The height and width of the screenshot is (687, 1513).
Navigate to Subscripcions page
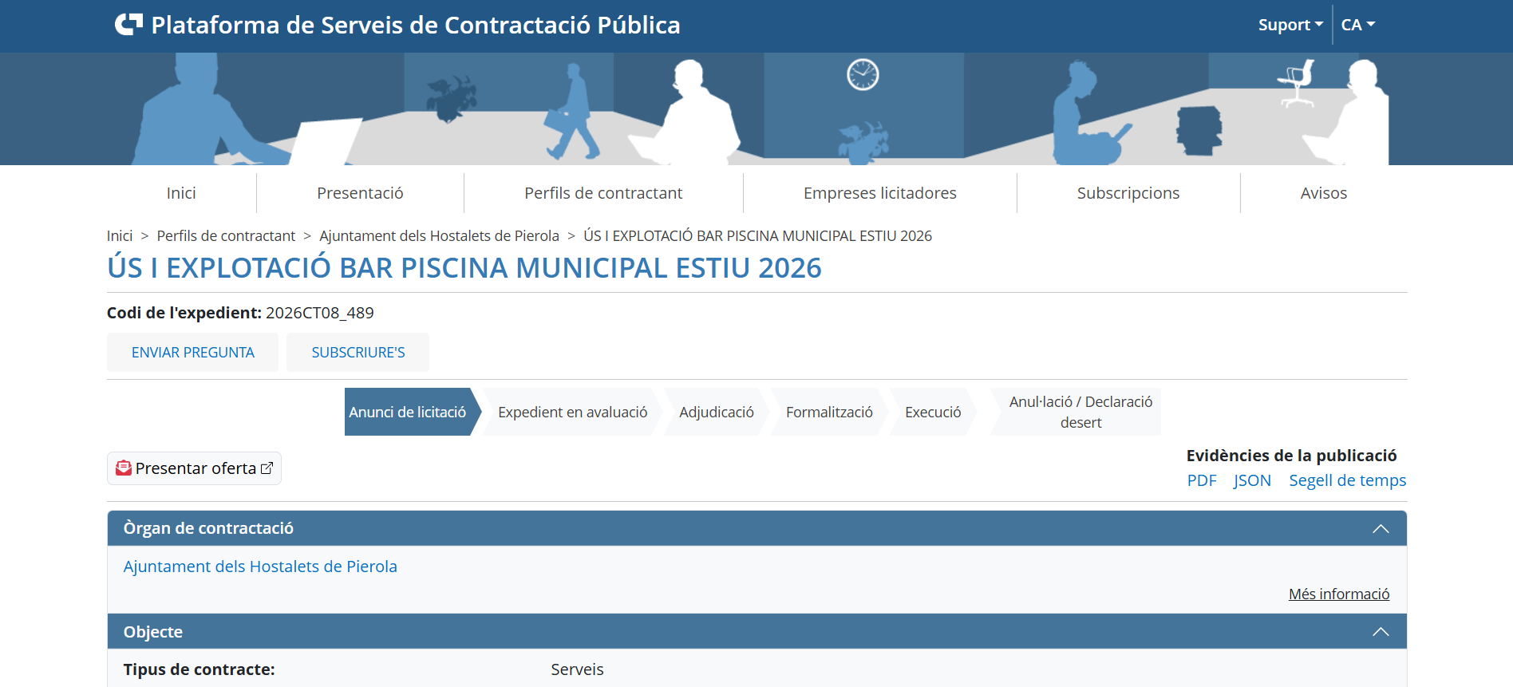point(1128,193)
